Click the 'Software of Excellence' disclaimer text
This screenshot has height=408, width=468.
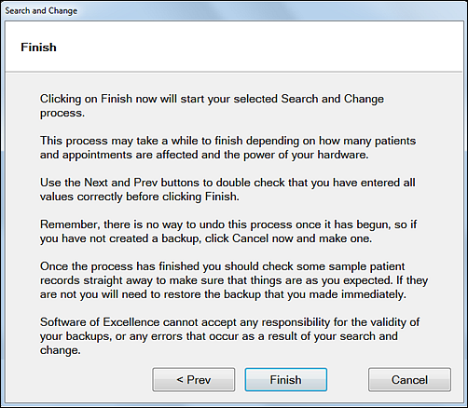(229, 336)
